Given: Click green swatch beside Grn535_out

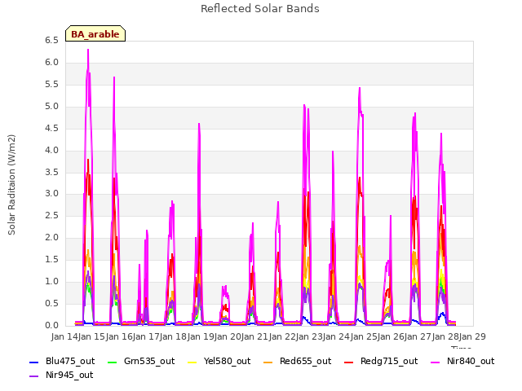Looking at the screenshot, I should (113, 362).
